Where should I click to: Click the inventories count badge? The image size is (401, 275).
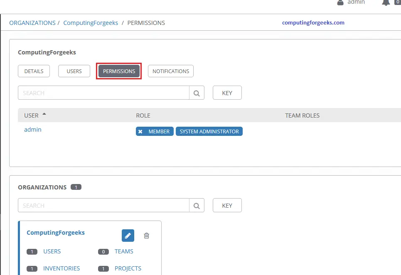pos(32,269)
